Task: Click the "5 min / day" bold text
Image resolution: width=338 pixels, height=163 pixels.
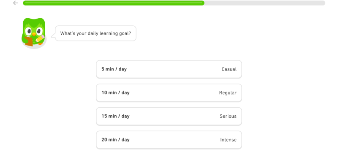Action: (114, 69)
